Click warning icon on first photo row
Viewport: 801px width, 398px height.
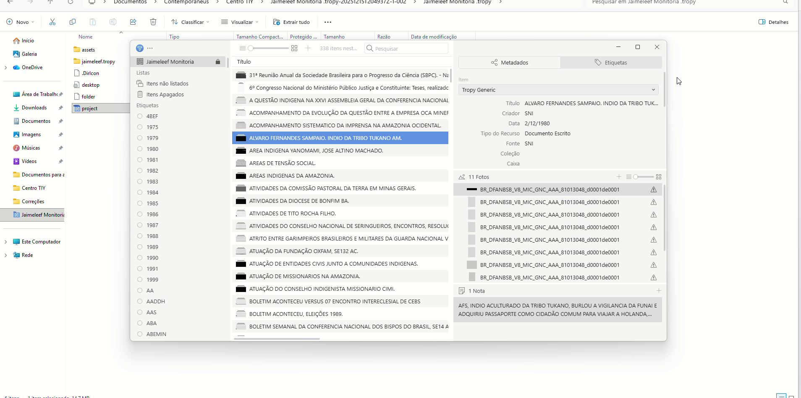click(653, 190)
